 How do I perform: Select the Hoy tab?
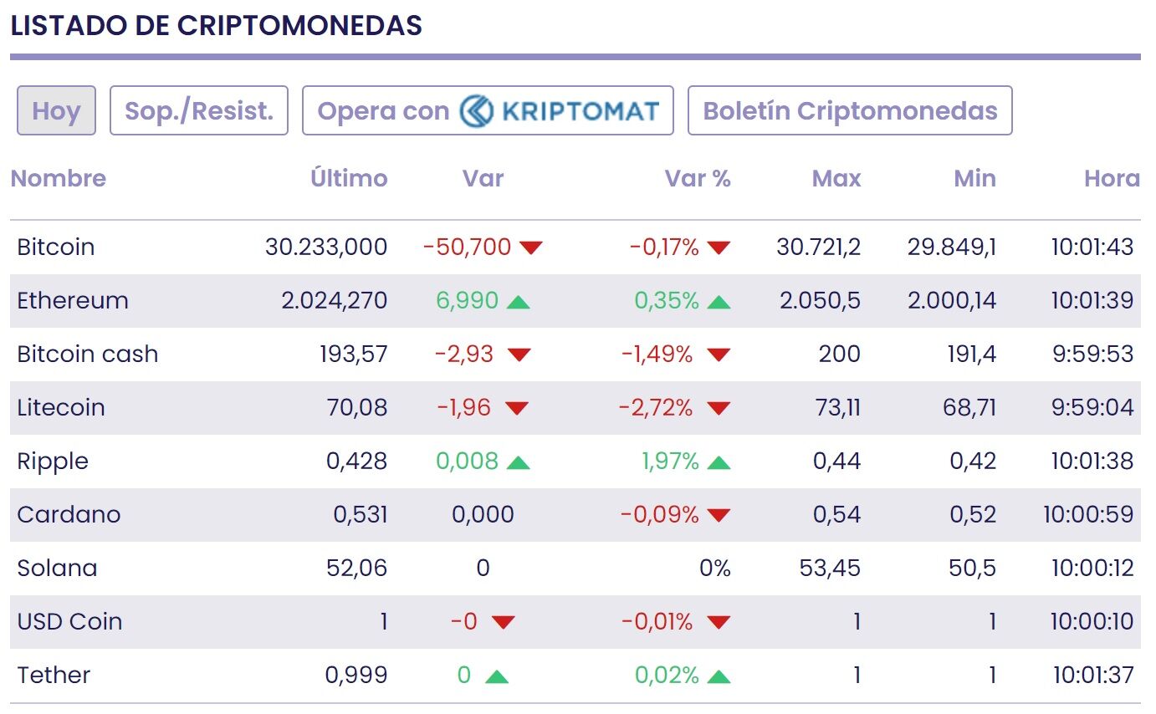click(x=56, y=110)
